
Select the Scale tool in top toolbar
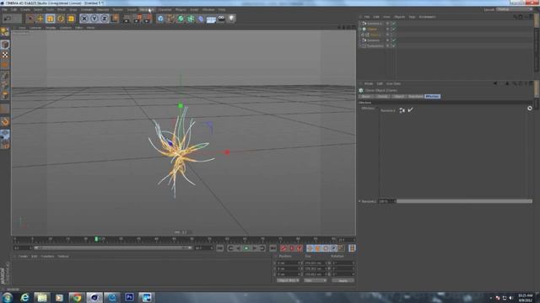(x=51, y=19)
